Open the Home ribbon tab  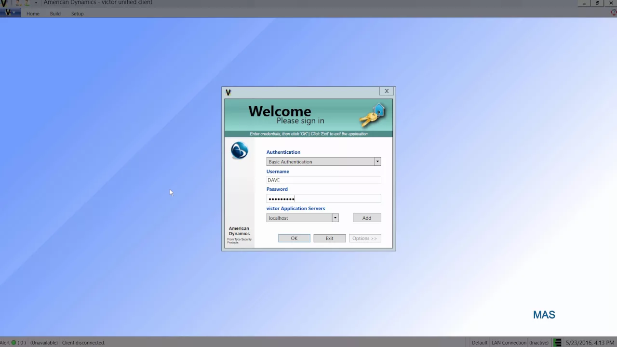click(x=33, y=13)
